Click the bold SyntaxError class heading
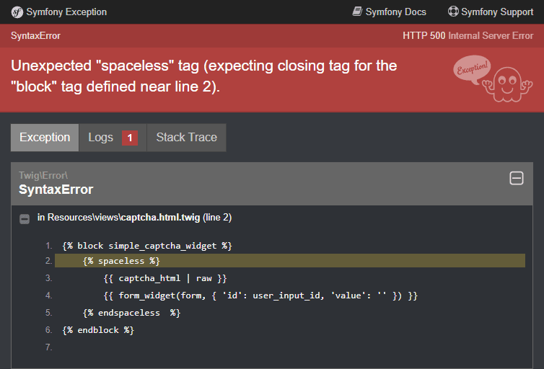The width and height of the screenshot is (544, 369). tap(56, 190)
